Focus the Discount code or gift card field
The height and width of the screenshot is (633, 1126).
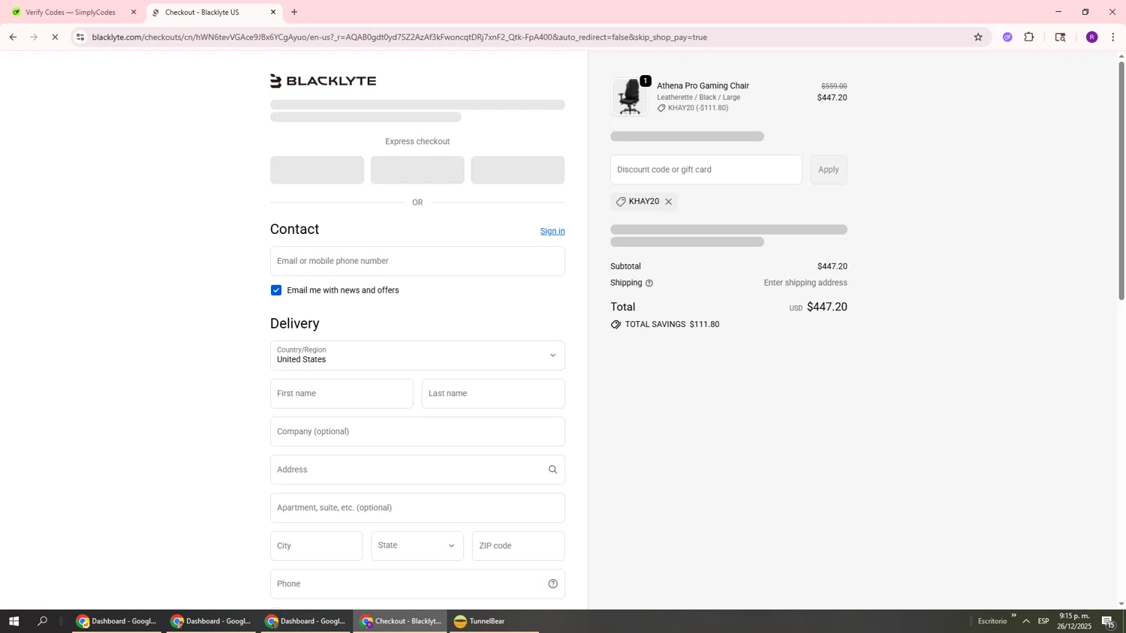click(x=706, y=169)
